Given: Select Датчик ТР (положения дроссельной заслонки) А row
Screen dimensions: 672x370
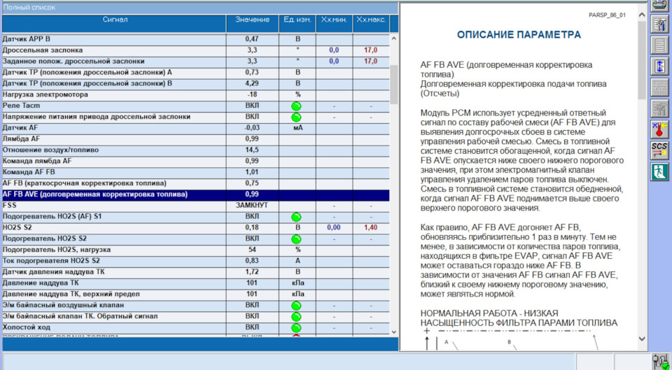Looking at the screenshot, I should click(x=196, y=72).
